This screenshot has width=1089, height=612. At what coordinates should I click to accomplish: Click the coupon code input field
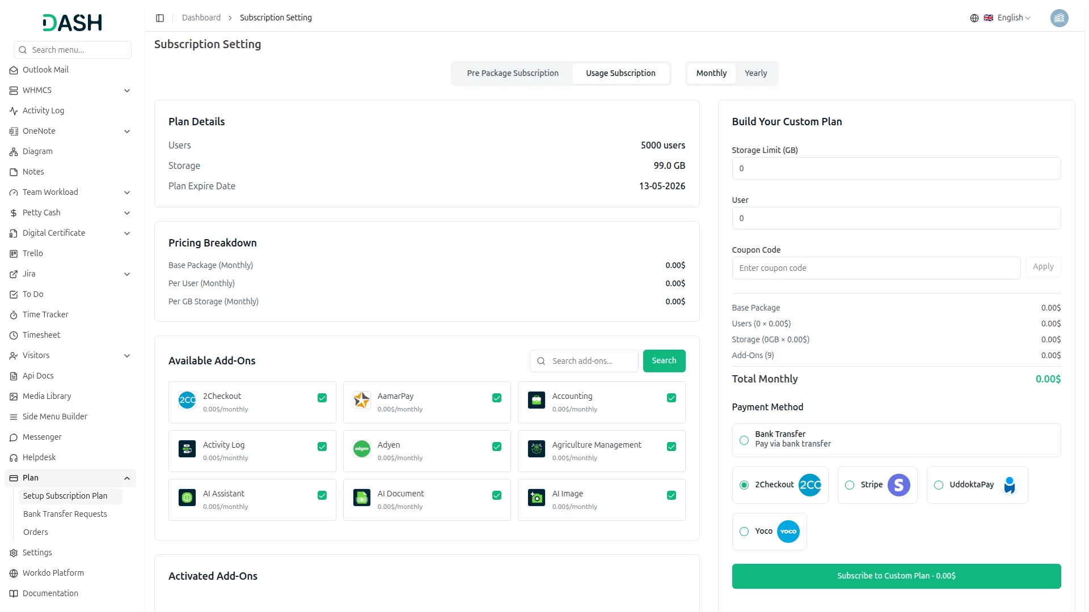pyautogui.click(x=876, y=268)
